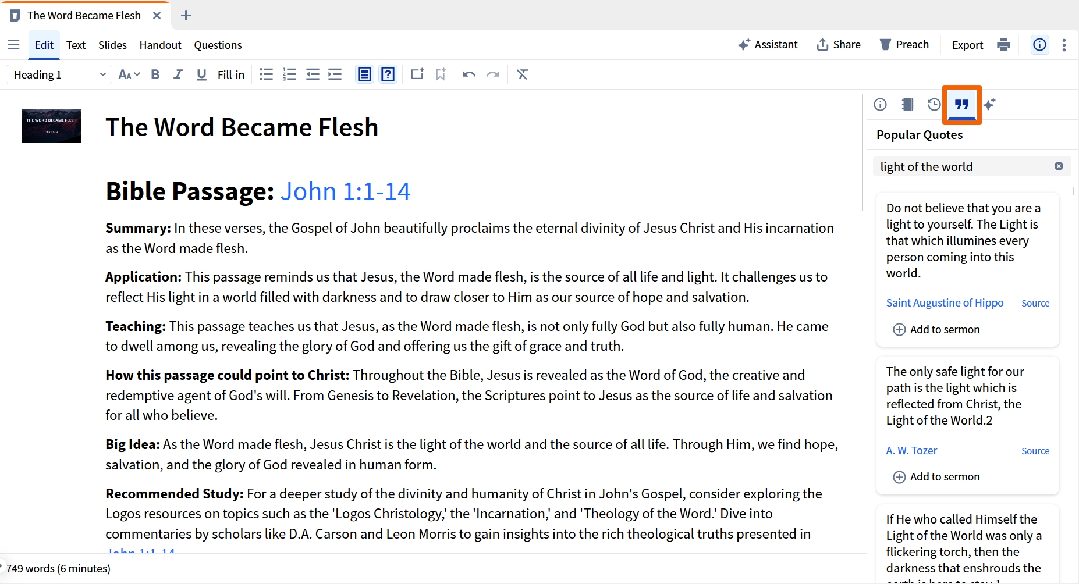Click the Export button
This screenshot has height=584, width=1079.
(968, 45)
